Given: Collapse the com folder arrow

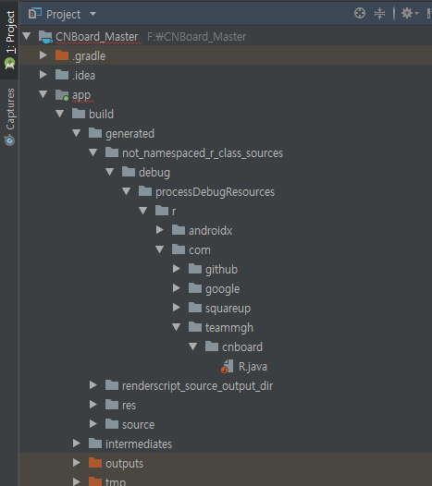Looking at the screenshot, I should click(x=160, y=249).
